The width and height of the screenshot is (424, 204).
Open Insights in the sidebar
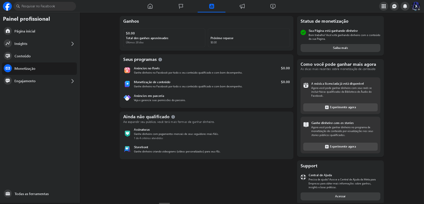(x=39, y=44)
